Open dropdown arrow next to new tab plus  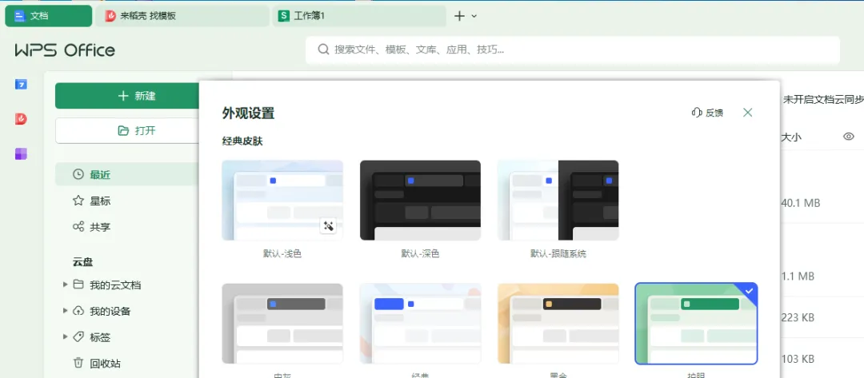474,17
